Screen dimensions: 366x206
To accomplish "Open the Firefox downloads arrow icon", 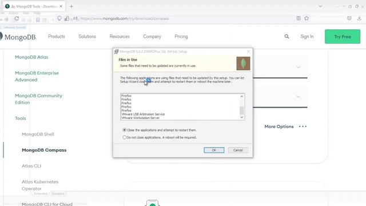I will click(x=359, y=18).
